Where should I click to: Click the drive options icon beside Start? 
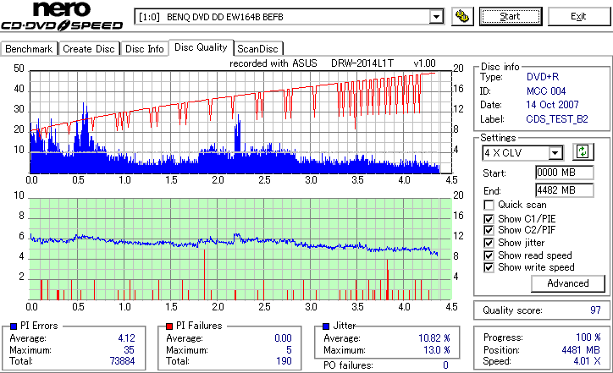point(462,16)
